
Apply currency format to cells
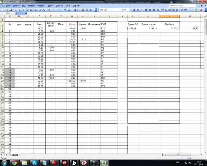point(162,10)
